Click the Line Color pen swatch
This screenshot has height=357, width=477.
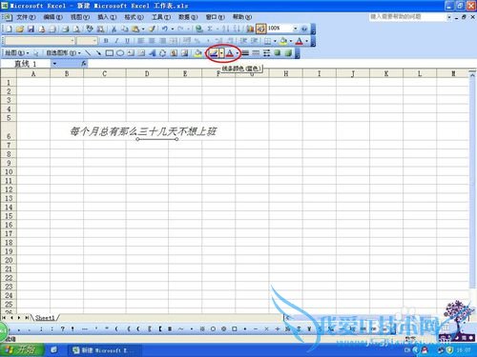pyautogui.click(x=214, y=53)
